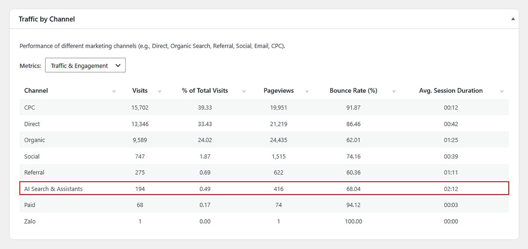Select the Paid channel cell
The width and height of the screenshot is (528, 249).
point(29,205)
